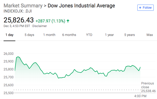The image size is (157, 99).
Task: Click the Previous close 25,538.46 label
Action: (x=148, y=87)
